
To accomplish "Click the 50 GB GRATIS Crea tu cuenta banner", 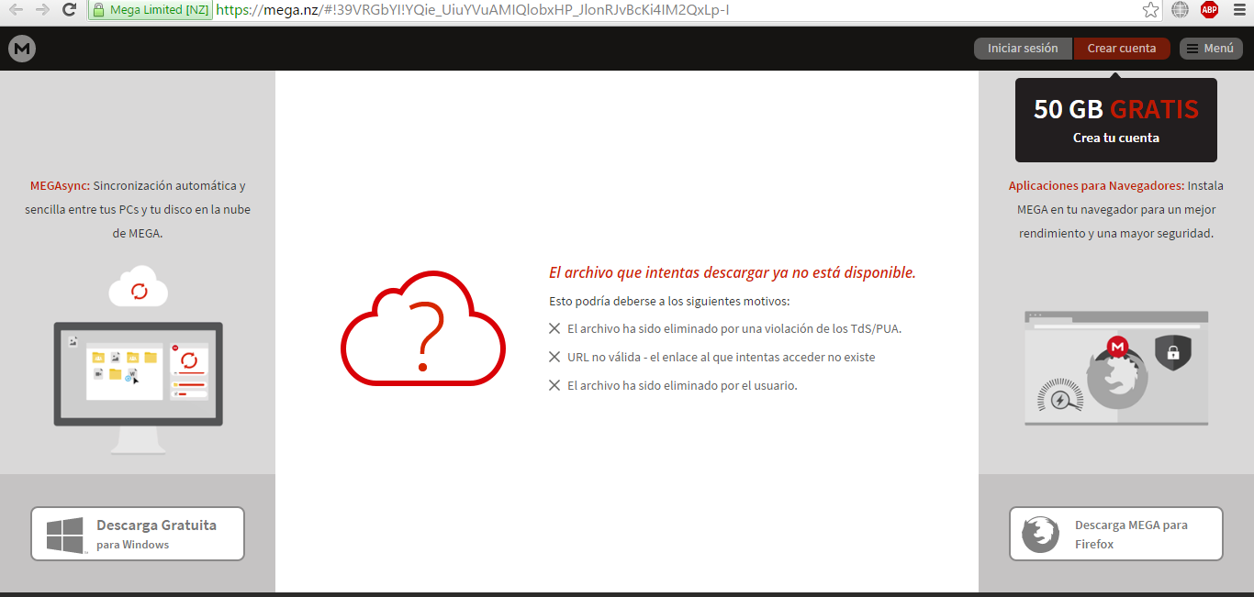I will (x=1116, y=120).
